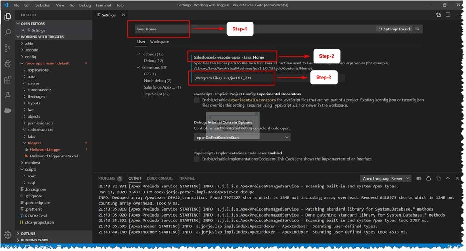The height and width of the screenshot is (251, 466).
Task: Open .prettierrc file
Action: 34,209
